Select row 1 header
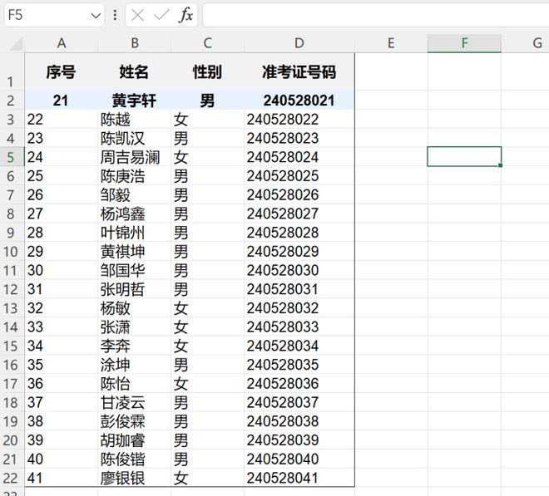The height and width of the screenshot is (496, 549). [x=12, y=71]
